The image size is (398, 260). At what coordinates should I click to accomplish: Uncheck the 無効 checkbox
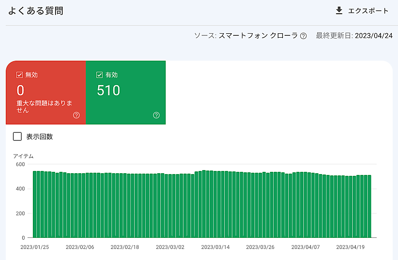tap(20, 75)
